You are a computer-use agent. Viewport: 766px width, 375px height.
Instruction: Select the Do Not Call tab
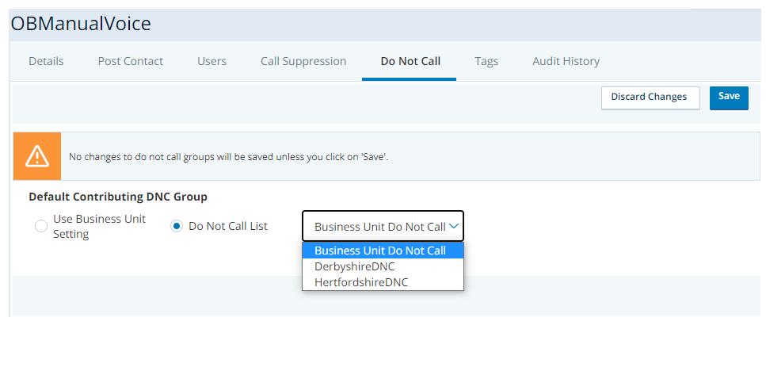point(410,61)
